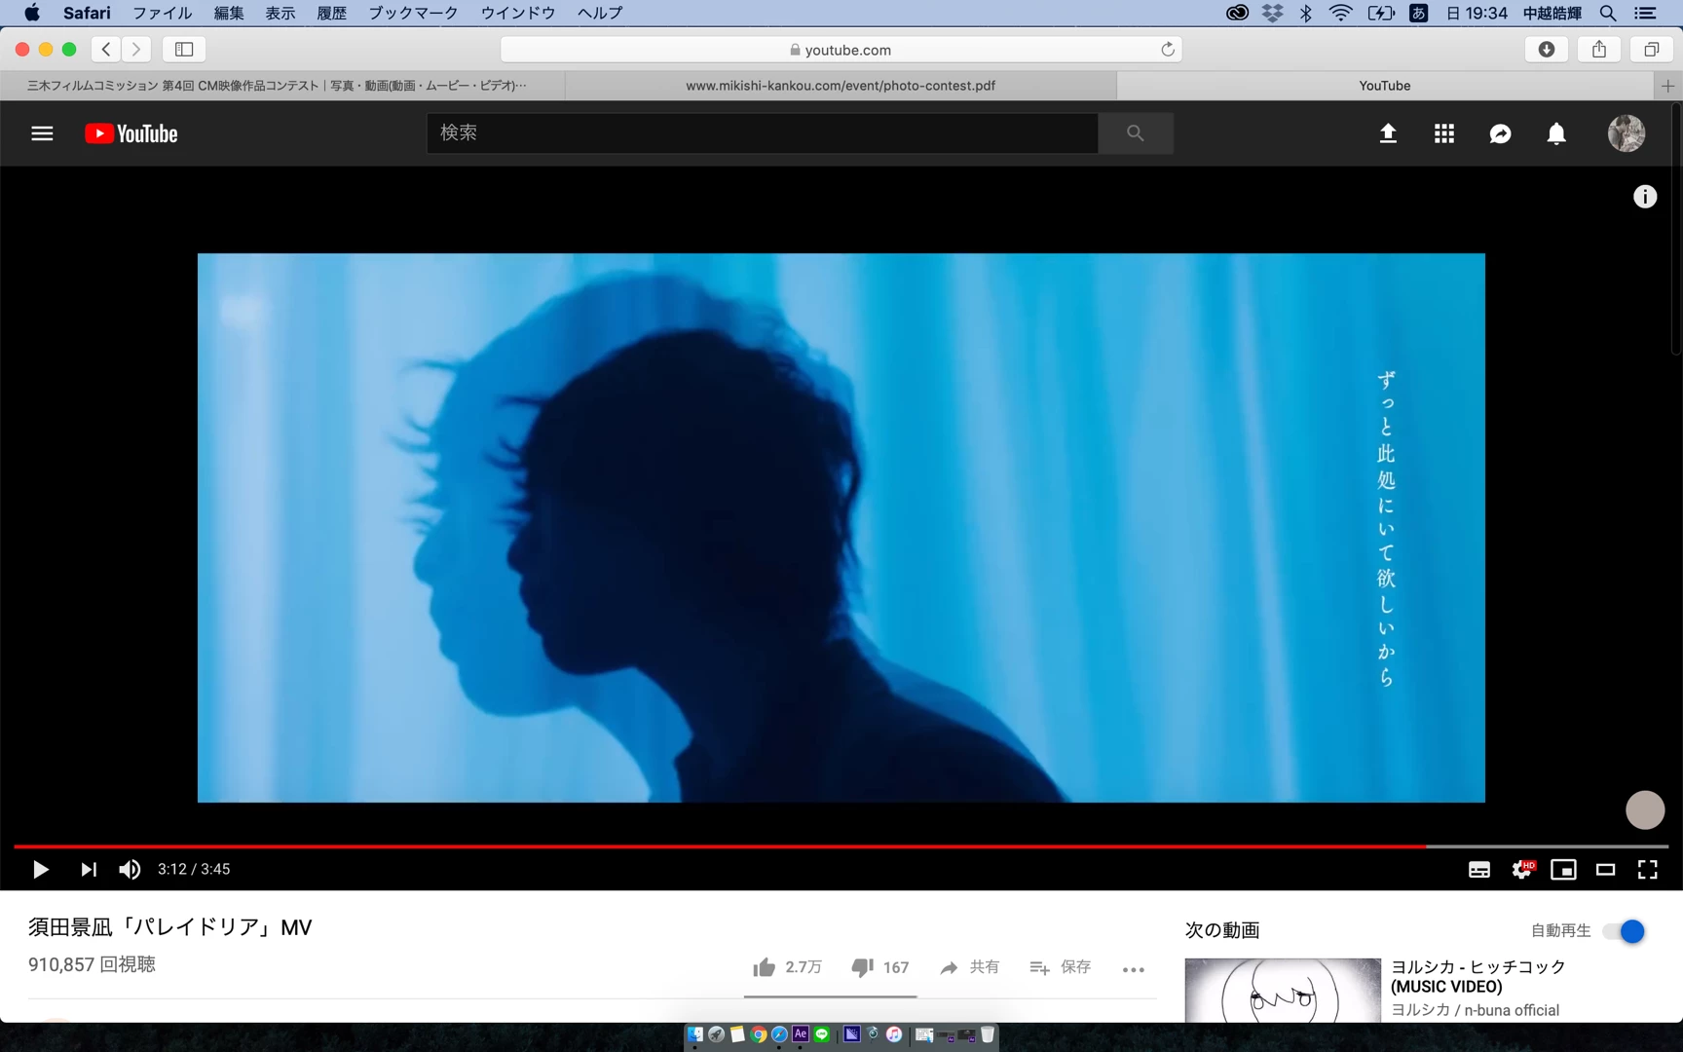Switch to 三木フィルムコミッション tab

[281, 86]
